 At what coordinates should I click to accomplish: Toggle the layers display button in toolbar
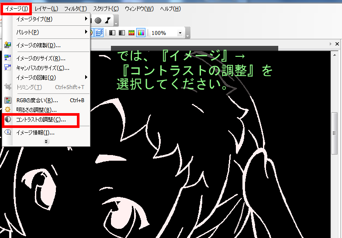(x=99, y=33)
